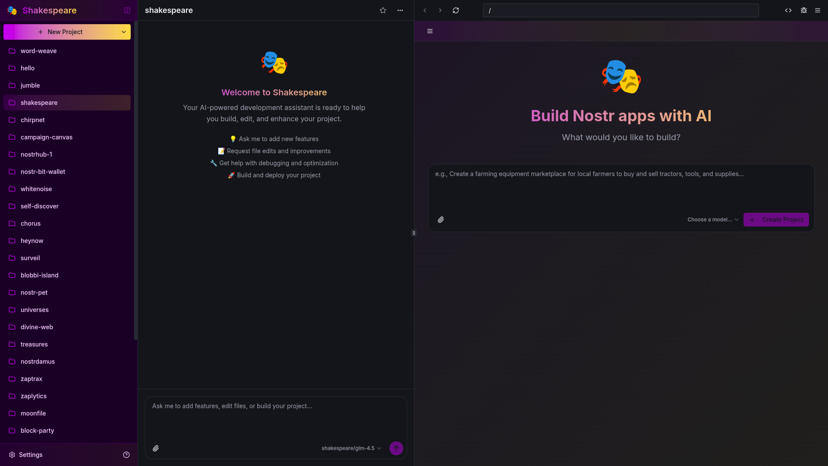Refresh the preview pane
The width and height of the screenshot is (828, 466).
456,10
